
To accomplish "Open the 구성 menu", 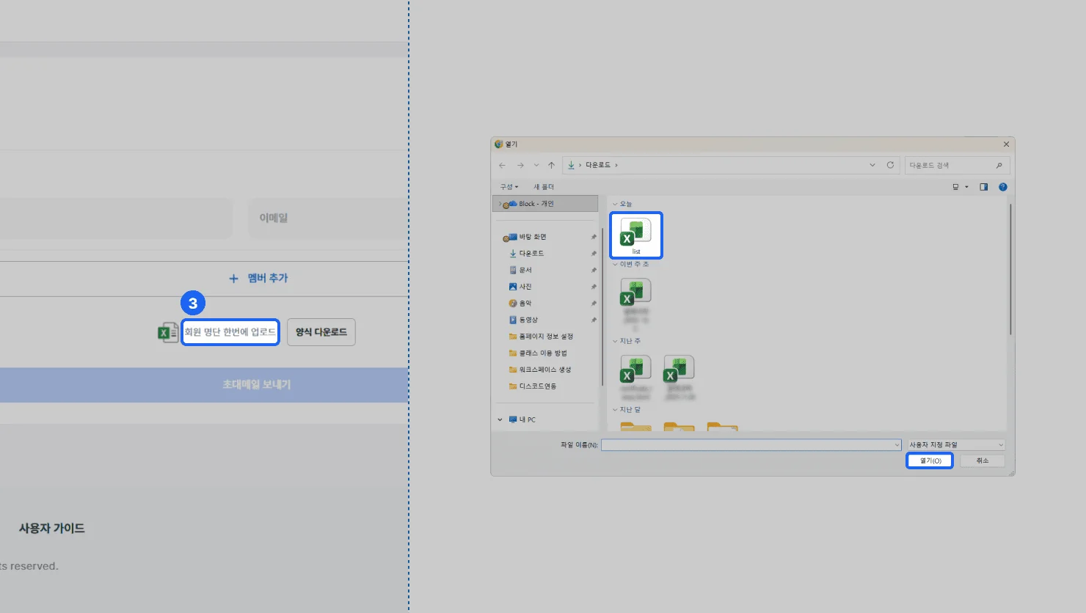I will coord(509,187).
